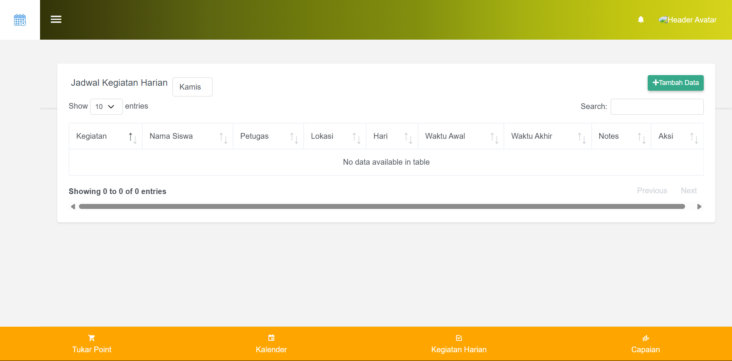
Task: Click the horizontal table scrollbar track
Action: pos(381,207)
